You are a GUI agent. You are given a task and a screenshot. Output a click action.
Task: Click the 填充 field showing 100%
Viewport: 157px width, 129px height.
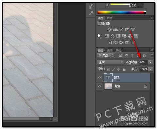[x=144, y=69]
